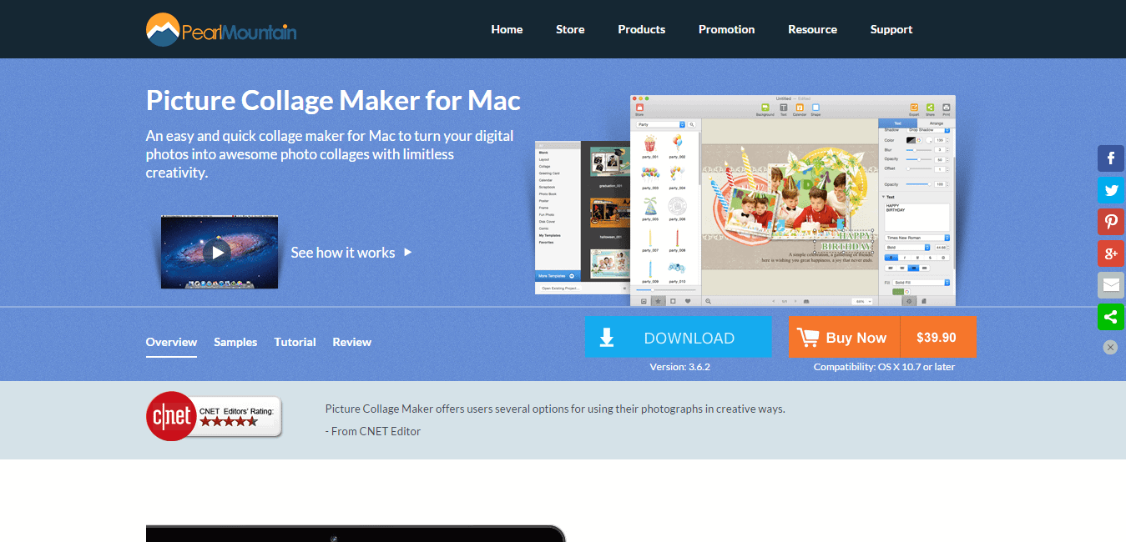Share page on Google Plus
Image resolution: width=1126 pixels, height=542 pixels.
[x=1111, y=253]
